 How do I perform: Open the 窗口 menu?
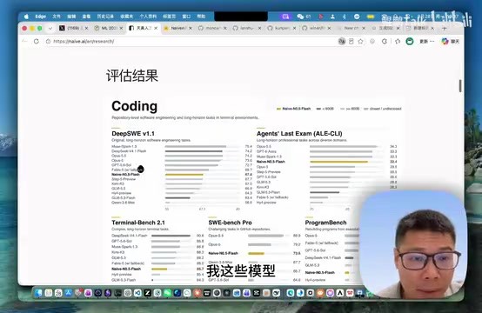(186, 17)
